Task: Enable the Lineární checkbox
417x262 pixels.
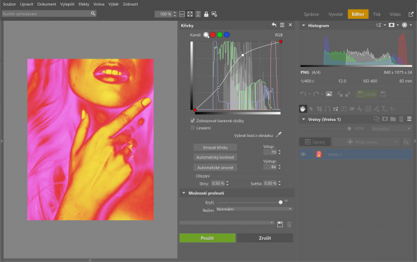Action: click(193, 128)
